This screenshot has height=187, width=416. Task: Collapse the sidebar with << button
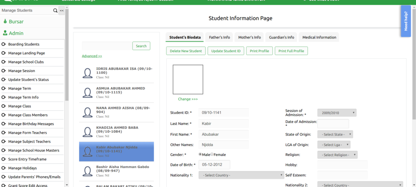tap(61, 10)
